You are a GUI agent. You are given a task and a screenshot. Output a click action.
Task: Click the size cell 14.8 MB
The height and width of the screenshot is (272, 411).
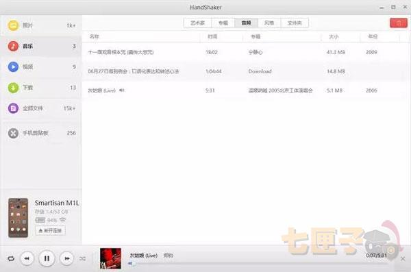point(336,71)
